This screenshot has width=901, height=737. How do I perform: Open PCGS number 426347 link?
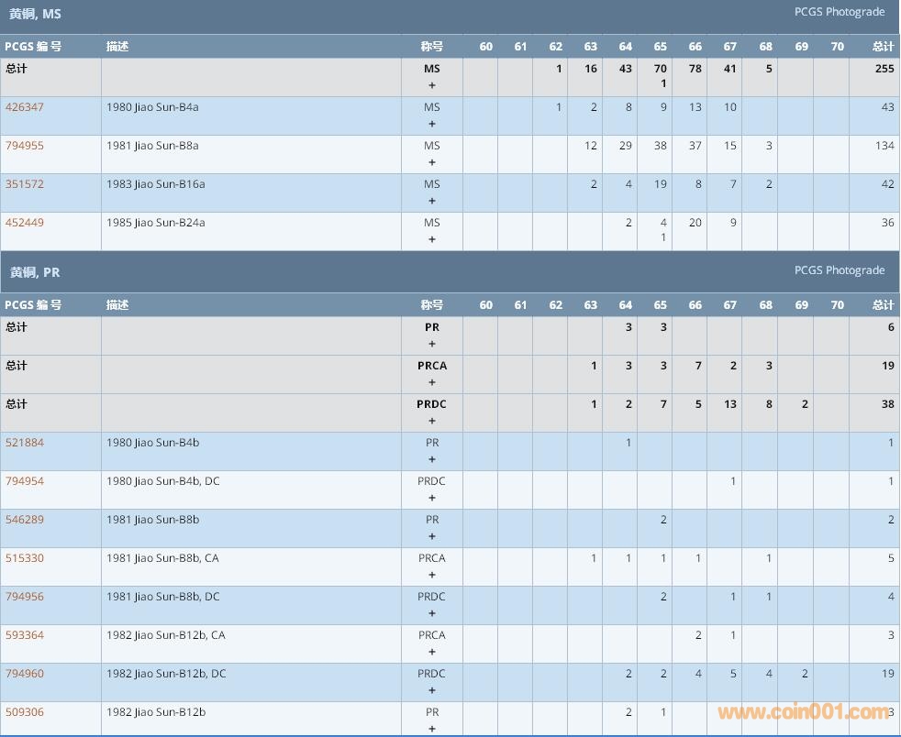pos(25,107)
